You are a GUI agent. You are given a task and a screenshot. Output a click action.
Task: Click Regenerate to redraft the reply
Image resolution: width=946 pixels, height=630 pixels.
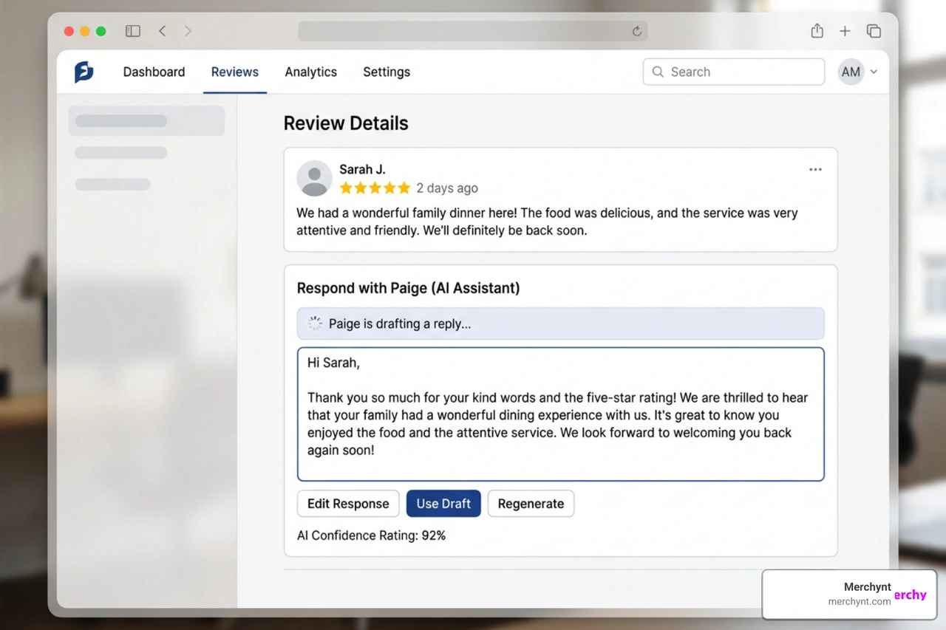pyautogui.click(x=531, y=504)
